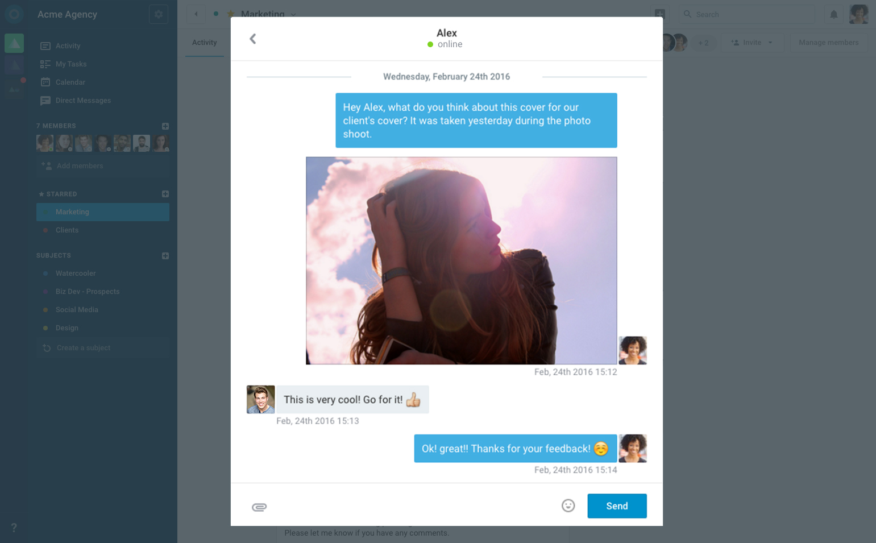
Task: Open the app logo at top left
Action: pyautogui.click(x=14, y=14)
